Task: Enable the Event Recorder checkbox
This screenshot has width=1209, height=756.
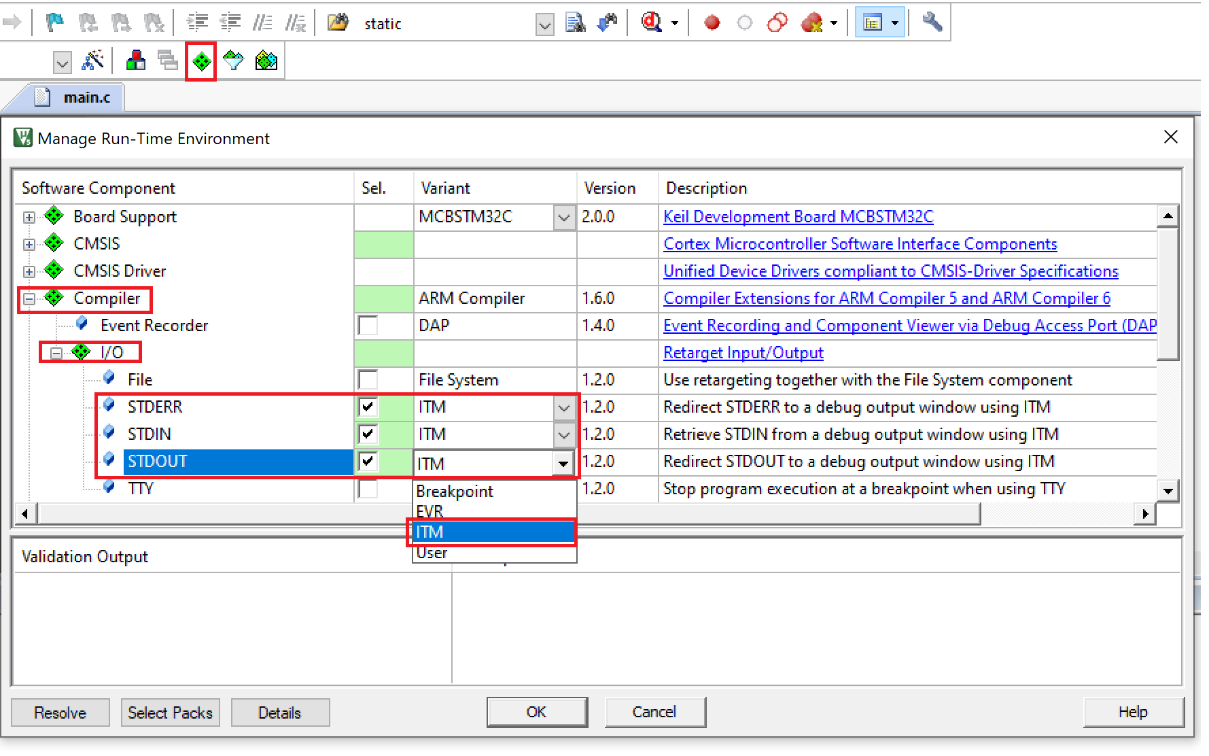Action: (x=368, y=325)
